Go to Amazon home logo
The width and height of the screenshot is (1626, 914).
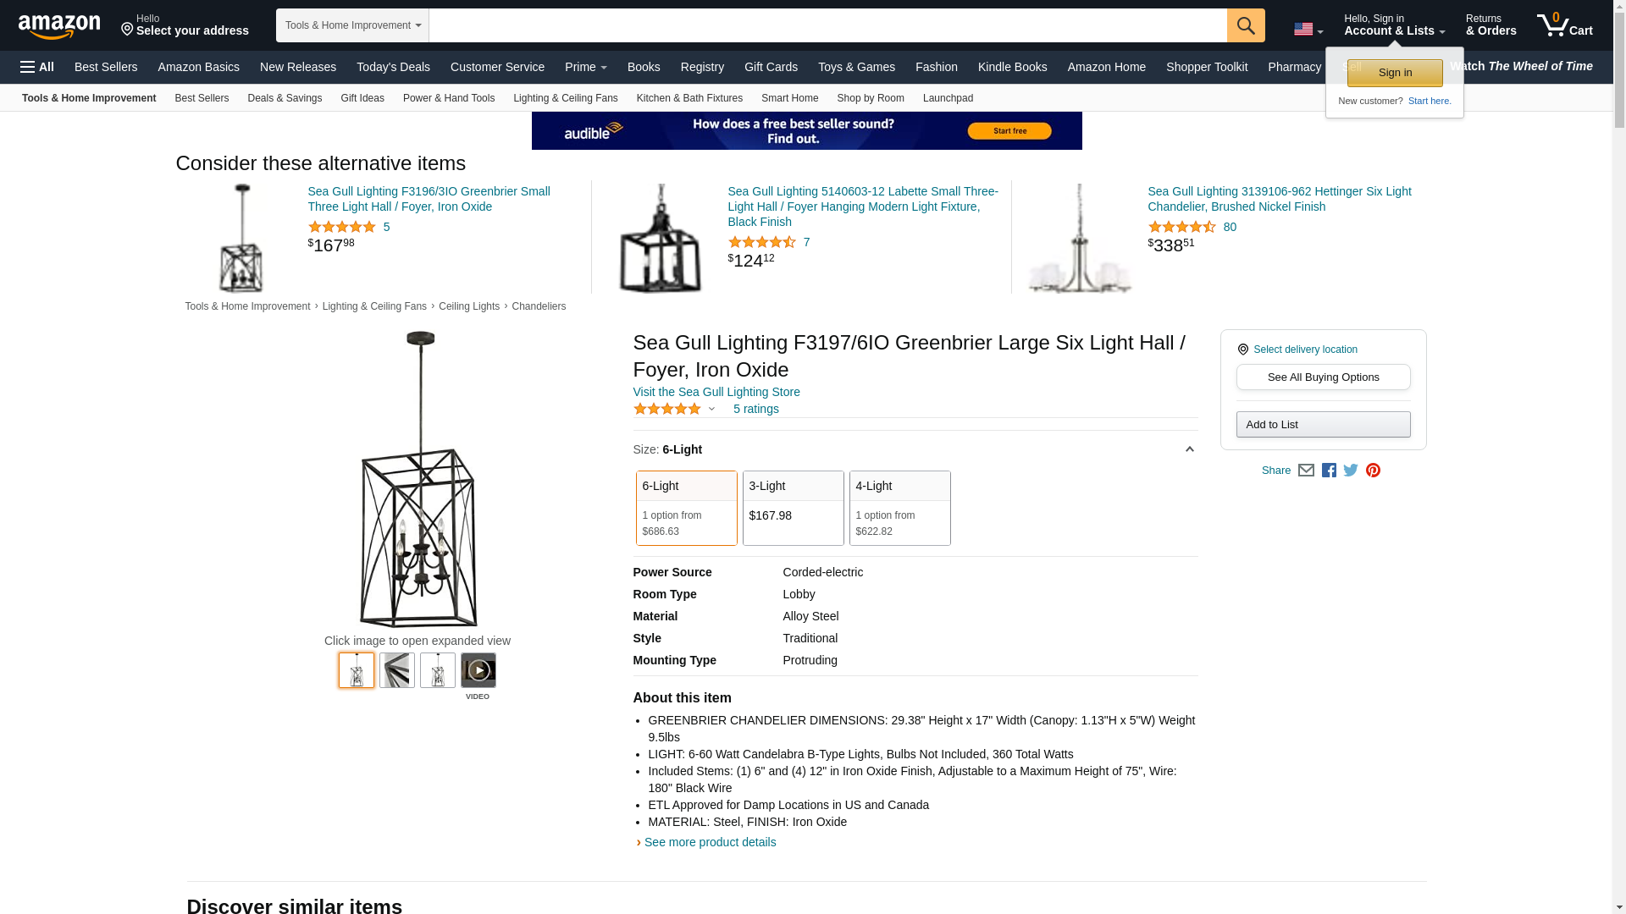click(59, 26)
